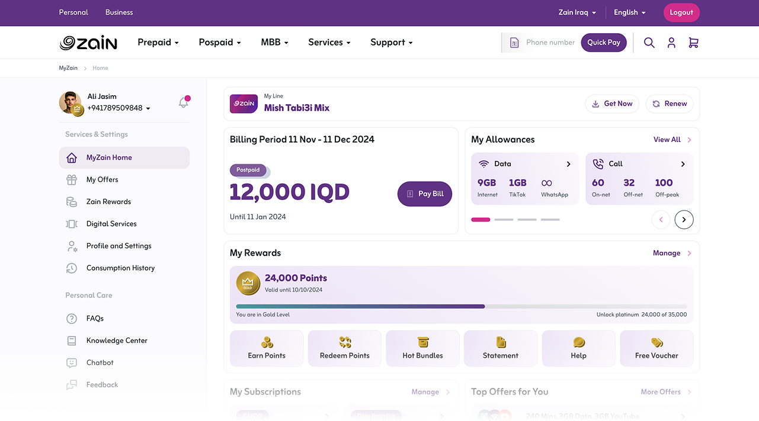
Task: Expand the MBB menu
Action: coord(274,43)
